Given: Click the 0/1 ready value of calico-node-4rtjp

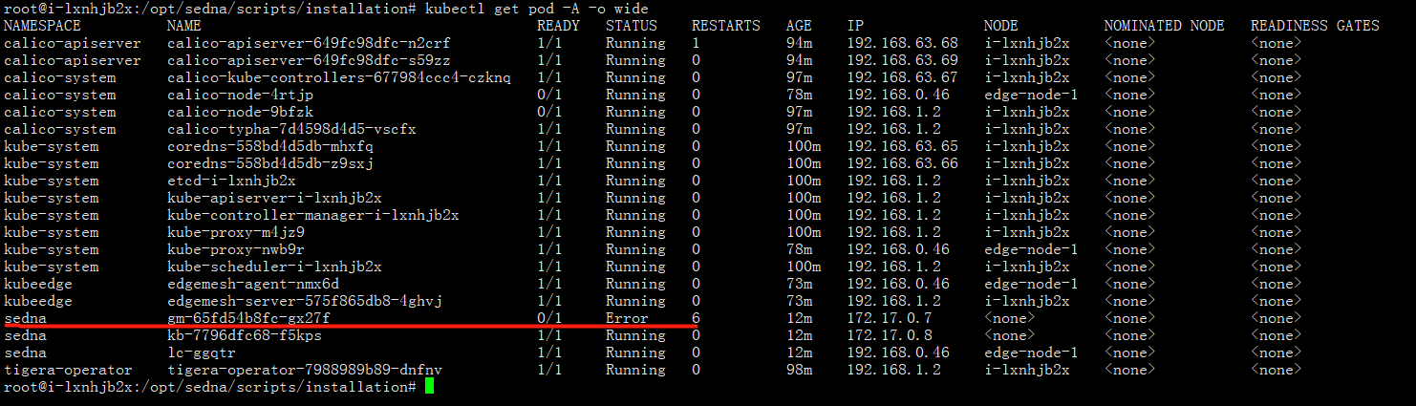Looking at the screenshot, I should 549,95.
